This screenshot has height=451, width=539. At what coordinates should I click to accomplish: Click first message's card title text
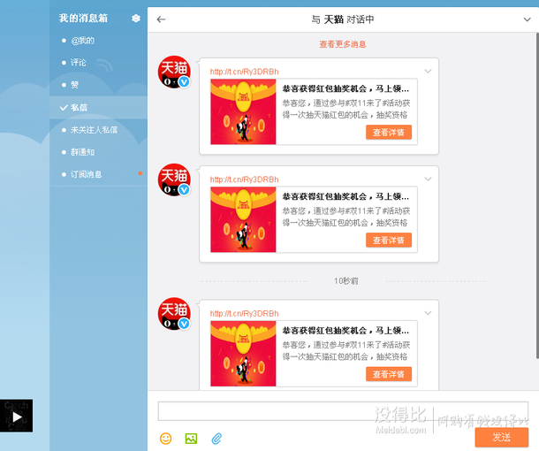tap(345, 88)
